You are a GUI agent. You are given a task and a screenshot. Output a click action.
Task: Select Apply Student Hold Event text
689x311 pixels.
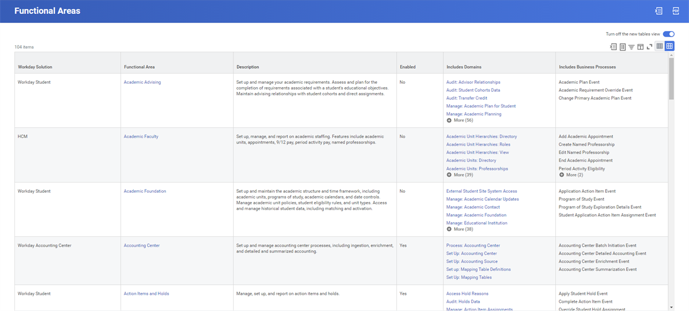coord(583,294)
